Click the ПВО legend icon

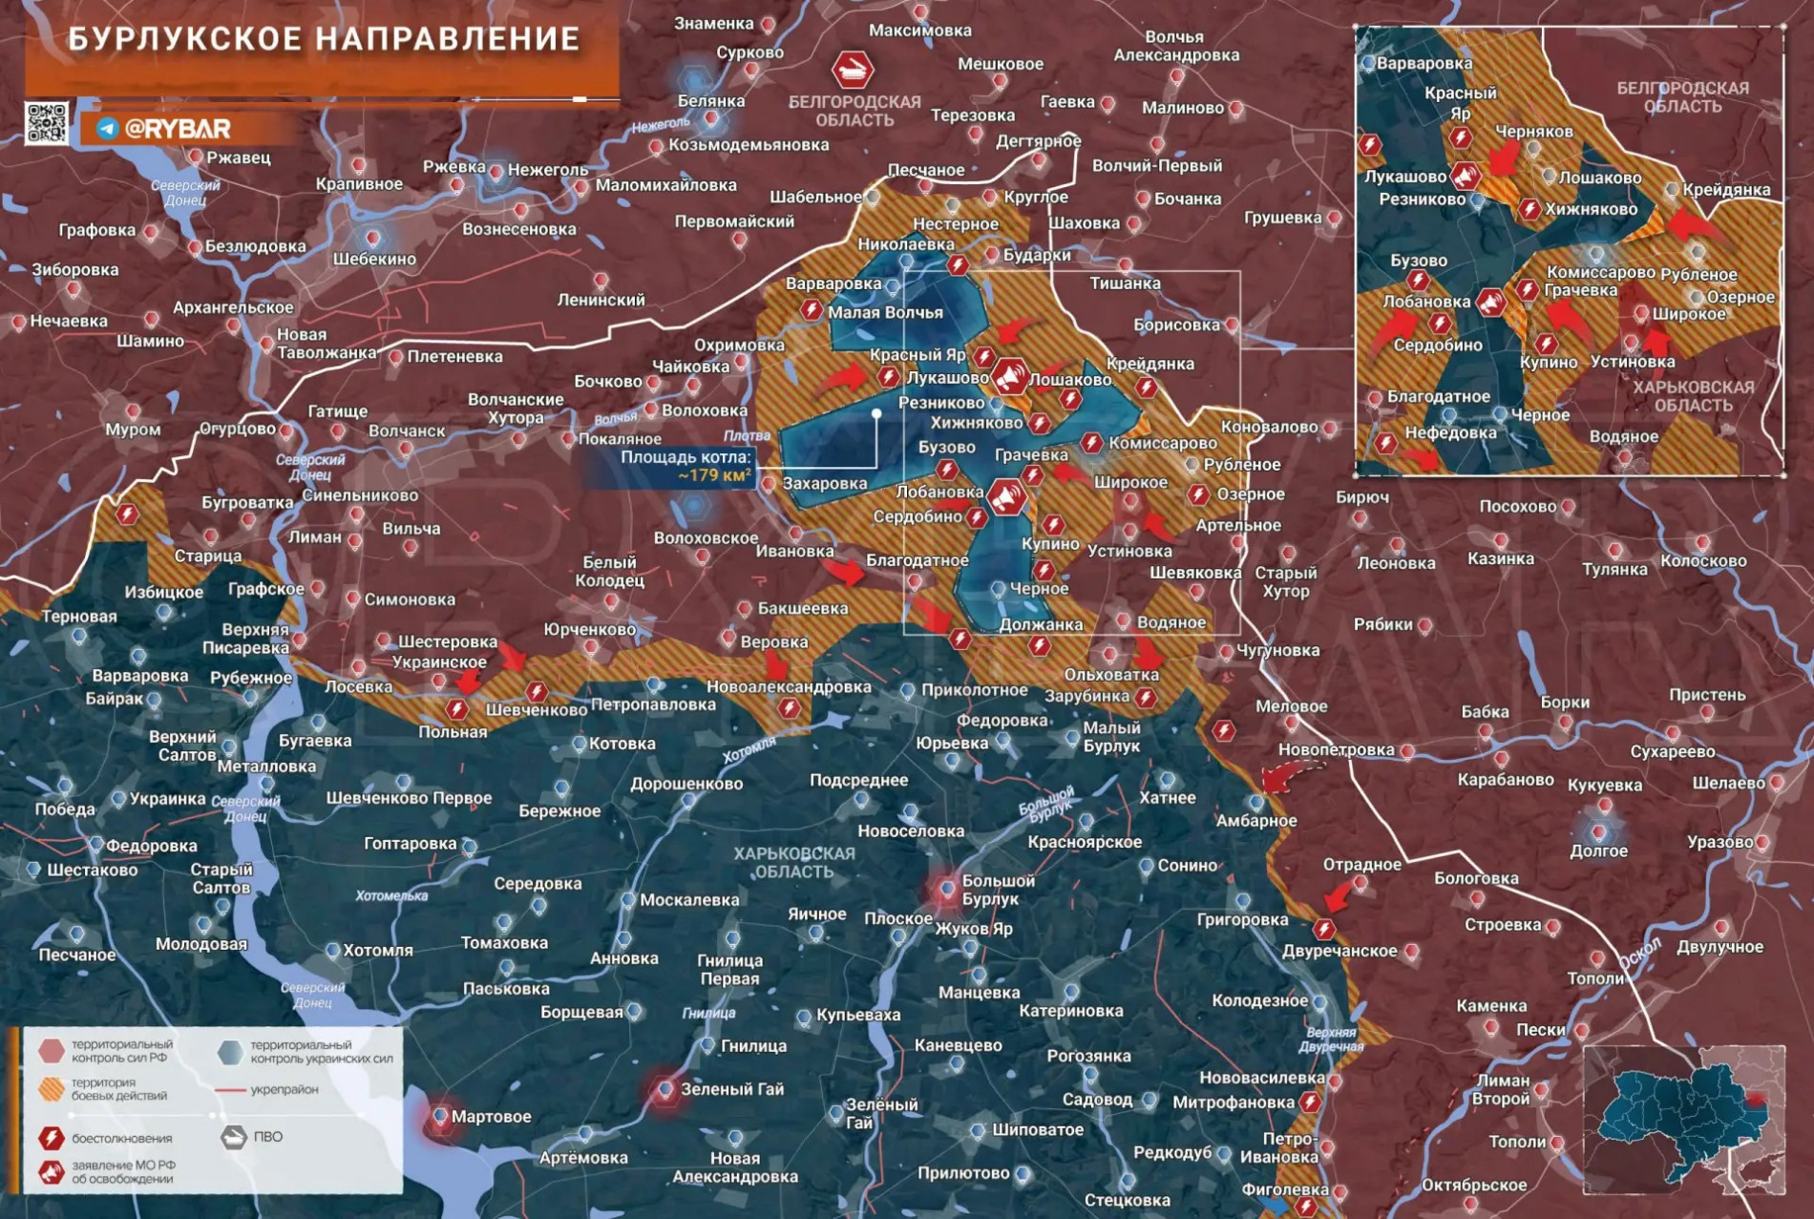(234, 1137)
